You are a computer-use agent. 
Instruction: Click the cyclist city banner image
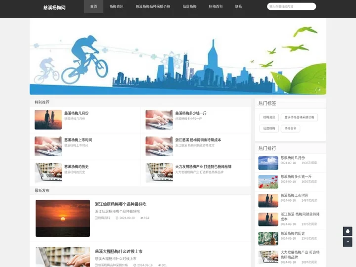point(178,56)
